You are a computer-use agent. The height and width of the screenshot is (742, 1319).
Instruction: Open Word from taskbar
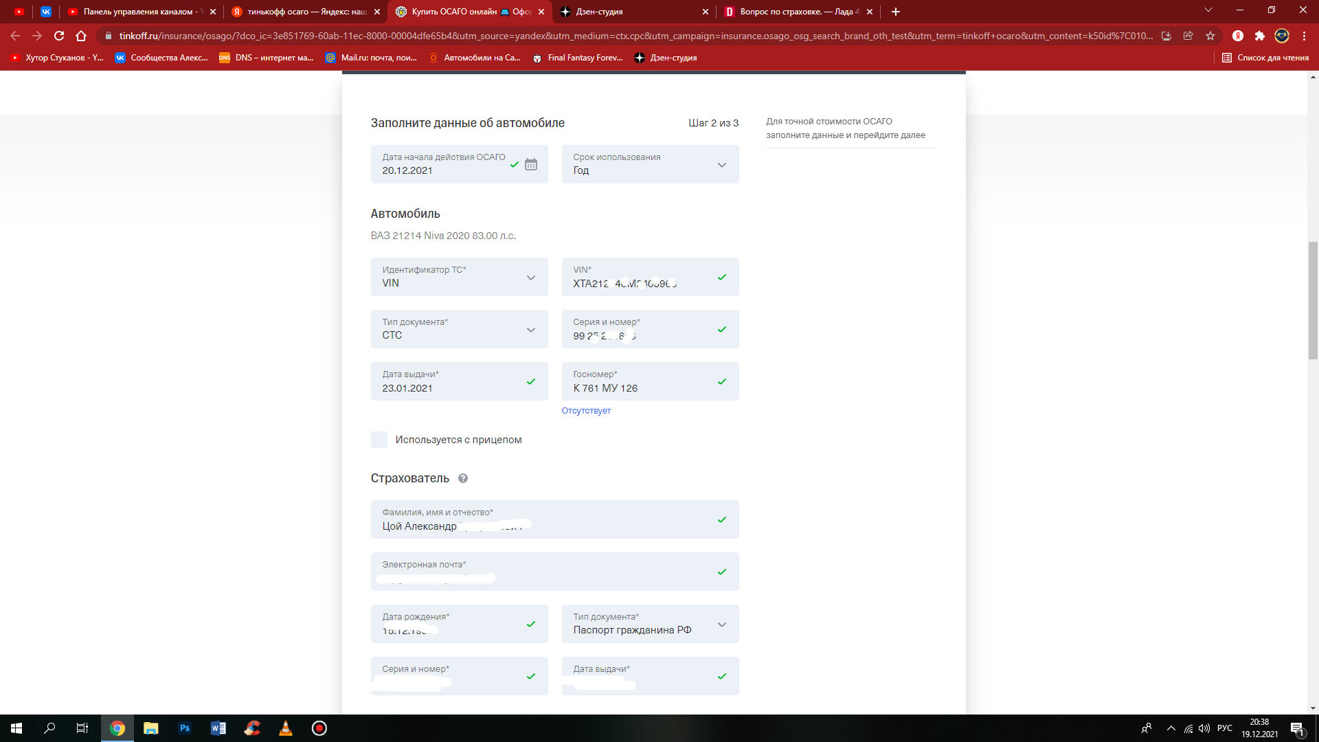click(x=218, y=728)
